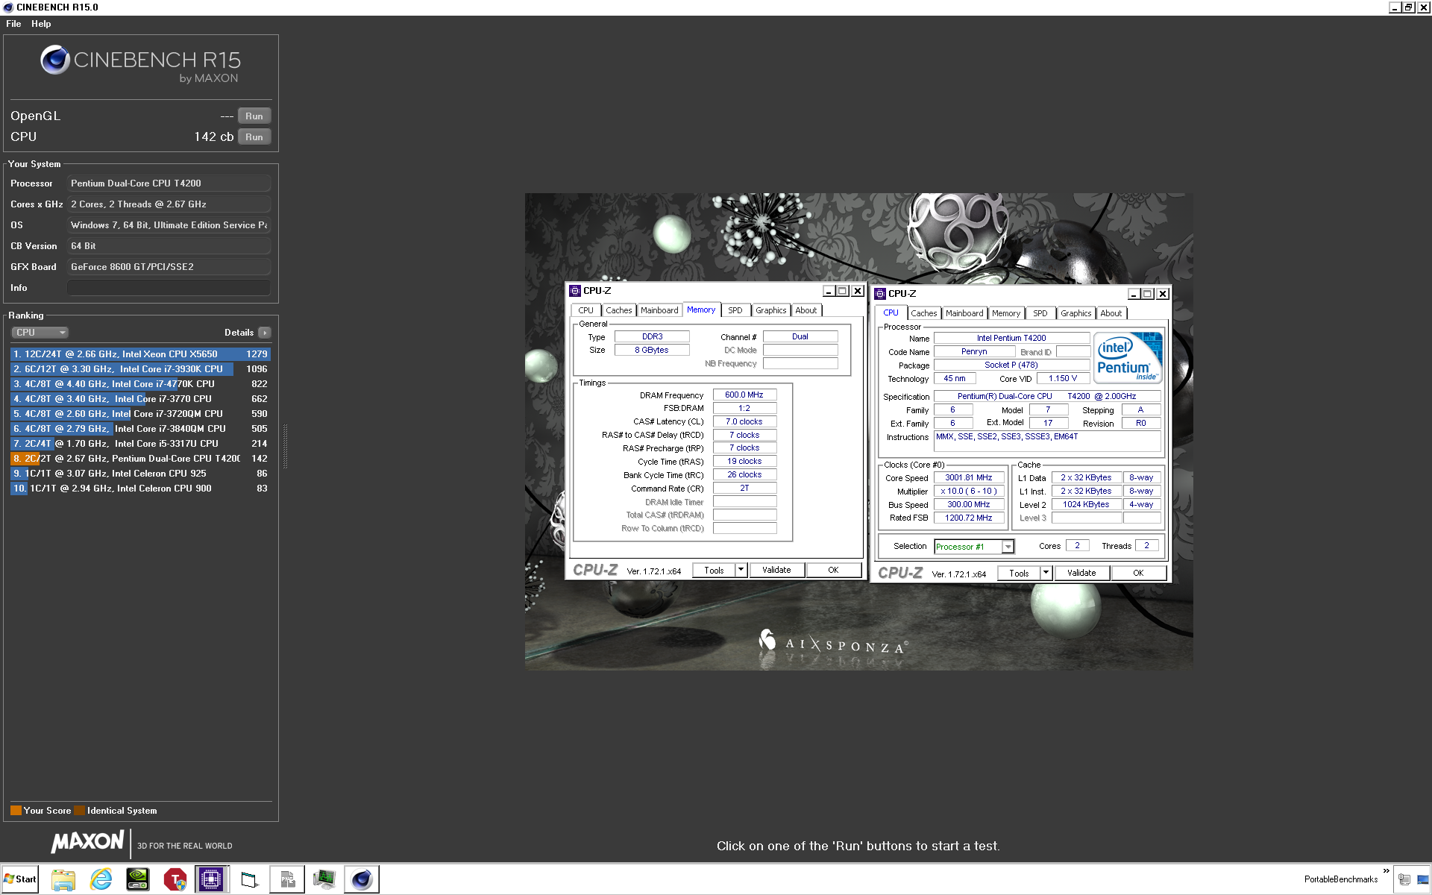1432x895 pixels.
Task: Run the CPU benchmark
Action: pyautogui.click(x=254, y=137)
